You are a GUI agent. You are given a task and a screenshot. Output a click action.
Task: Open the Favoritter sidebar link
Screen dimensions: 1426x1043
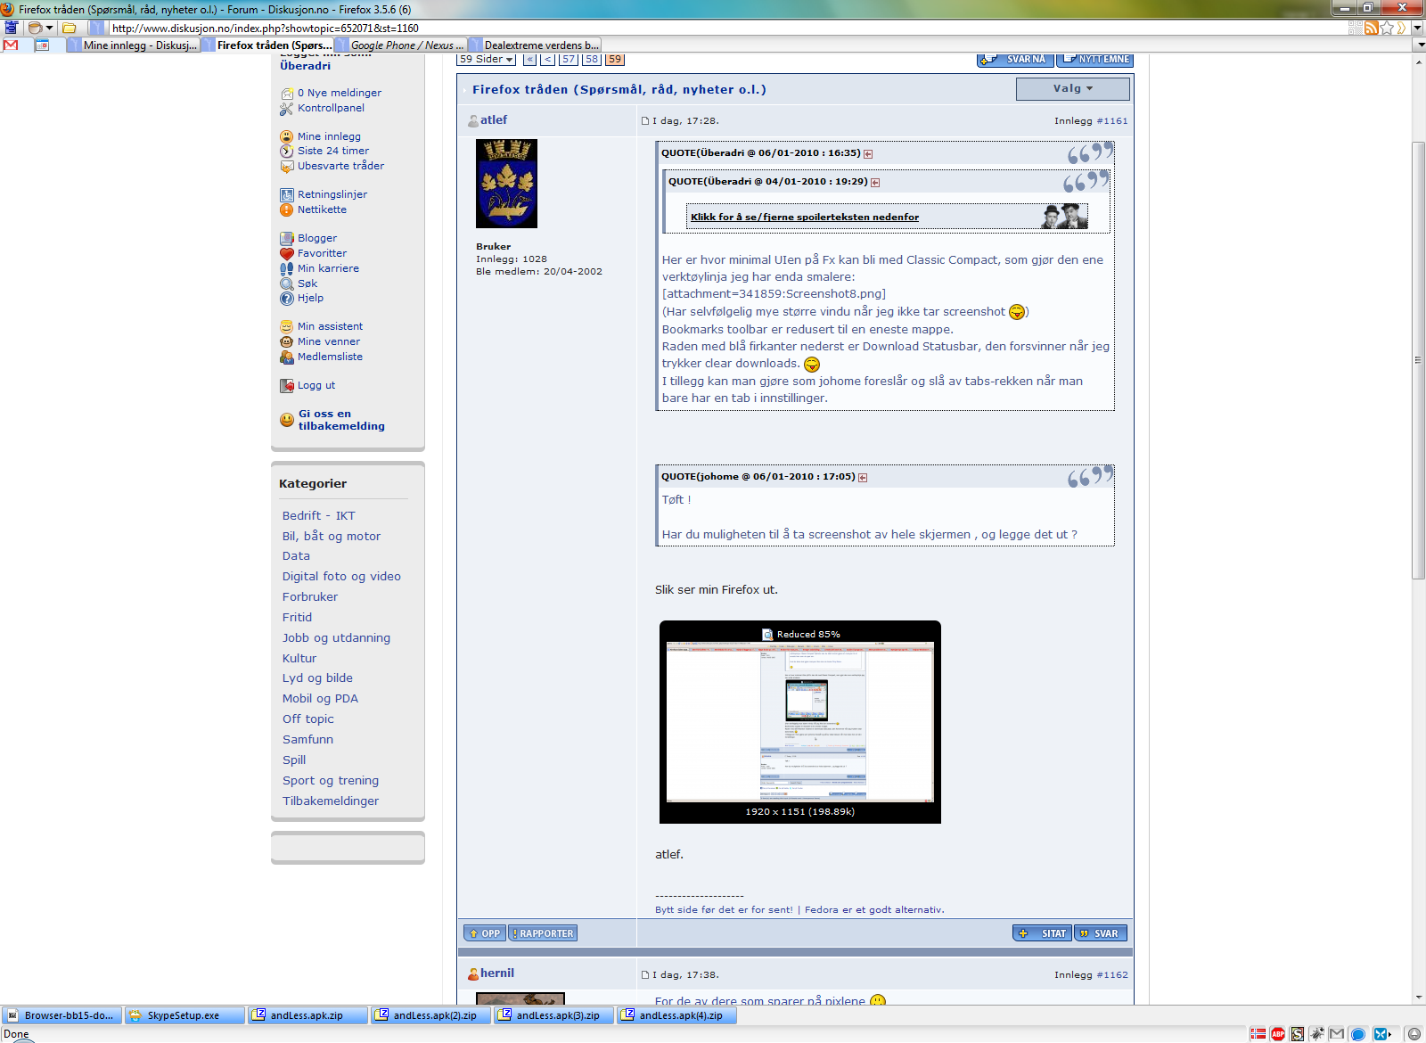322,253
